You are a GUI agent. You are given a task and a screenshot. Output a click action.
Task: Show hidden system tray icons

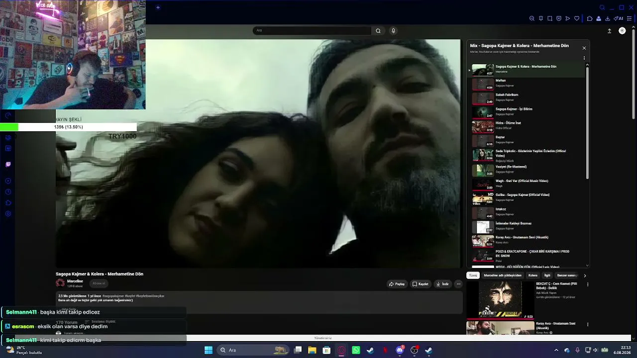coord(556,350)
